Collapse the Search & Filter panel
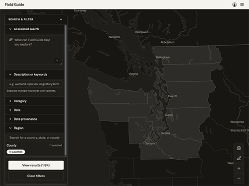Screen dimensions: 249x186 coord(61,19)
